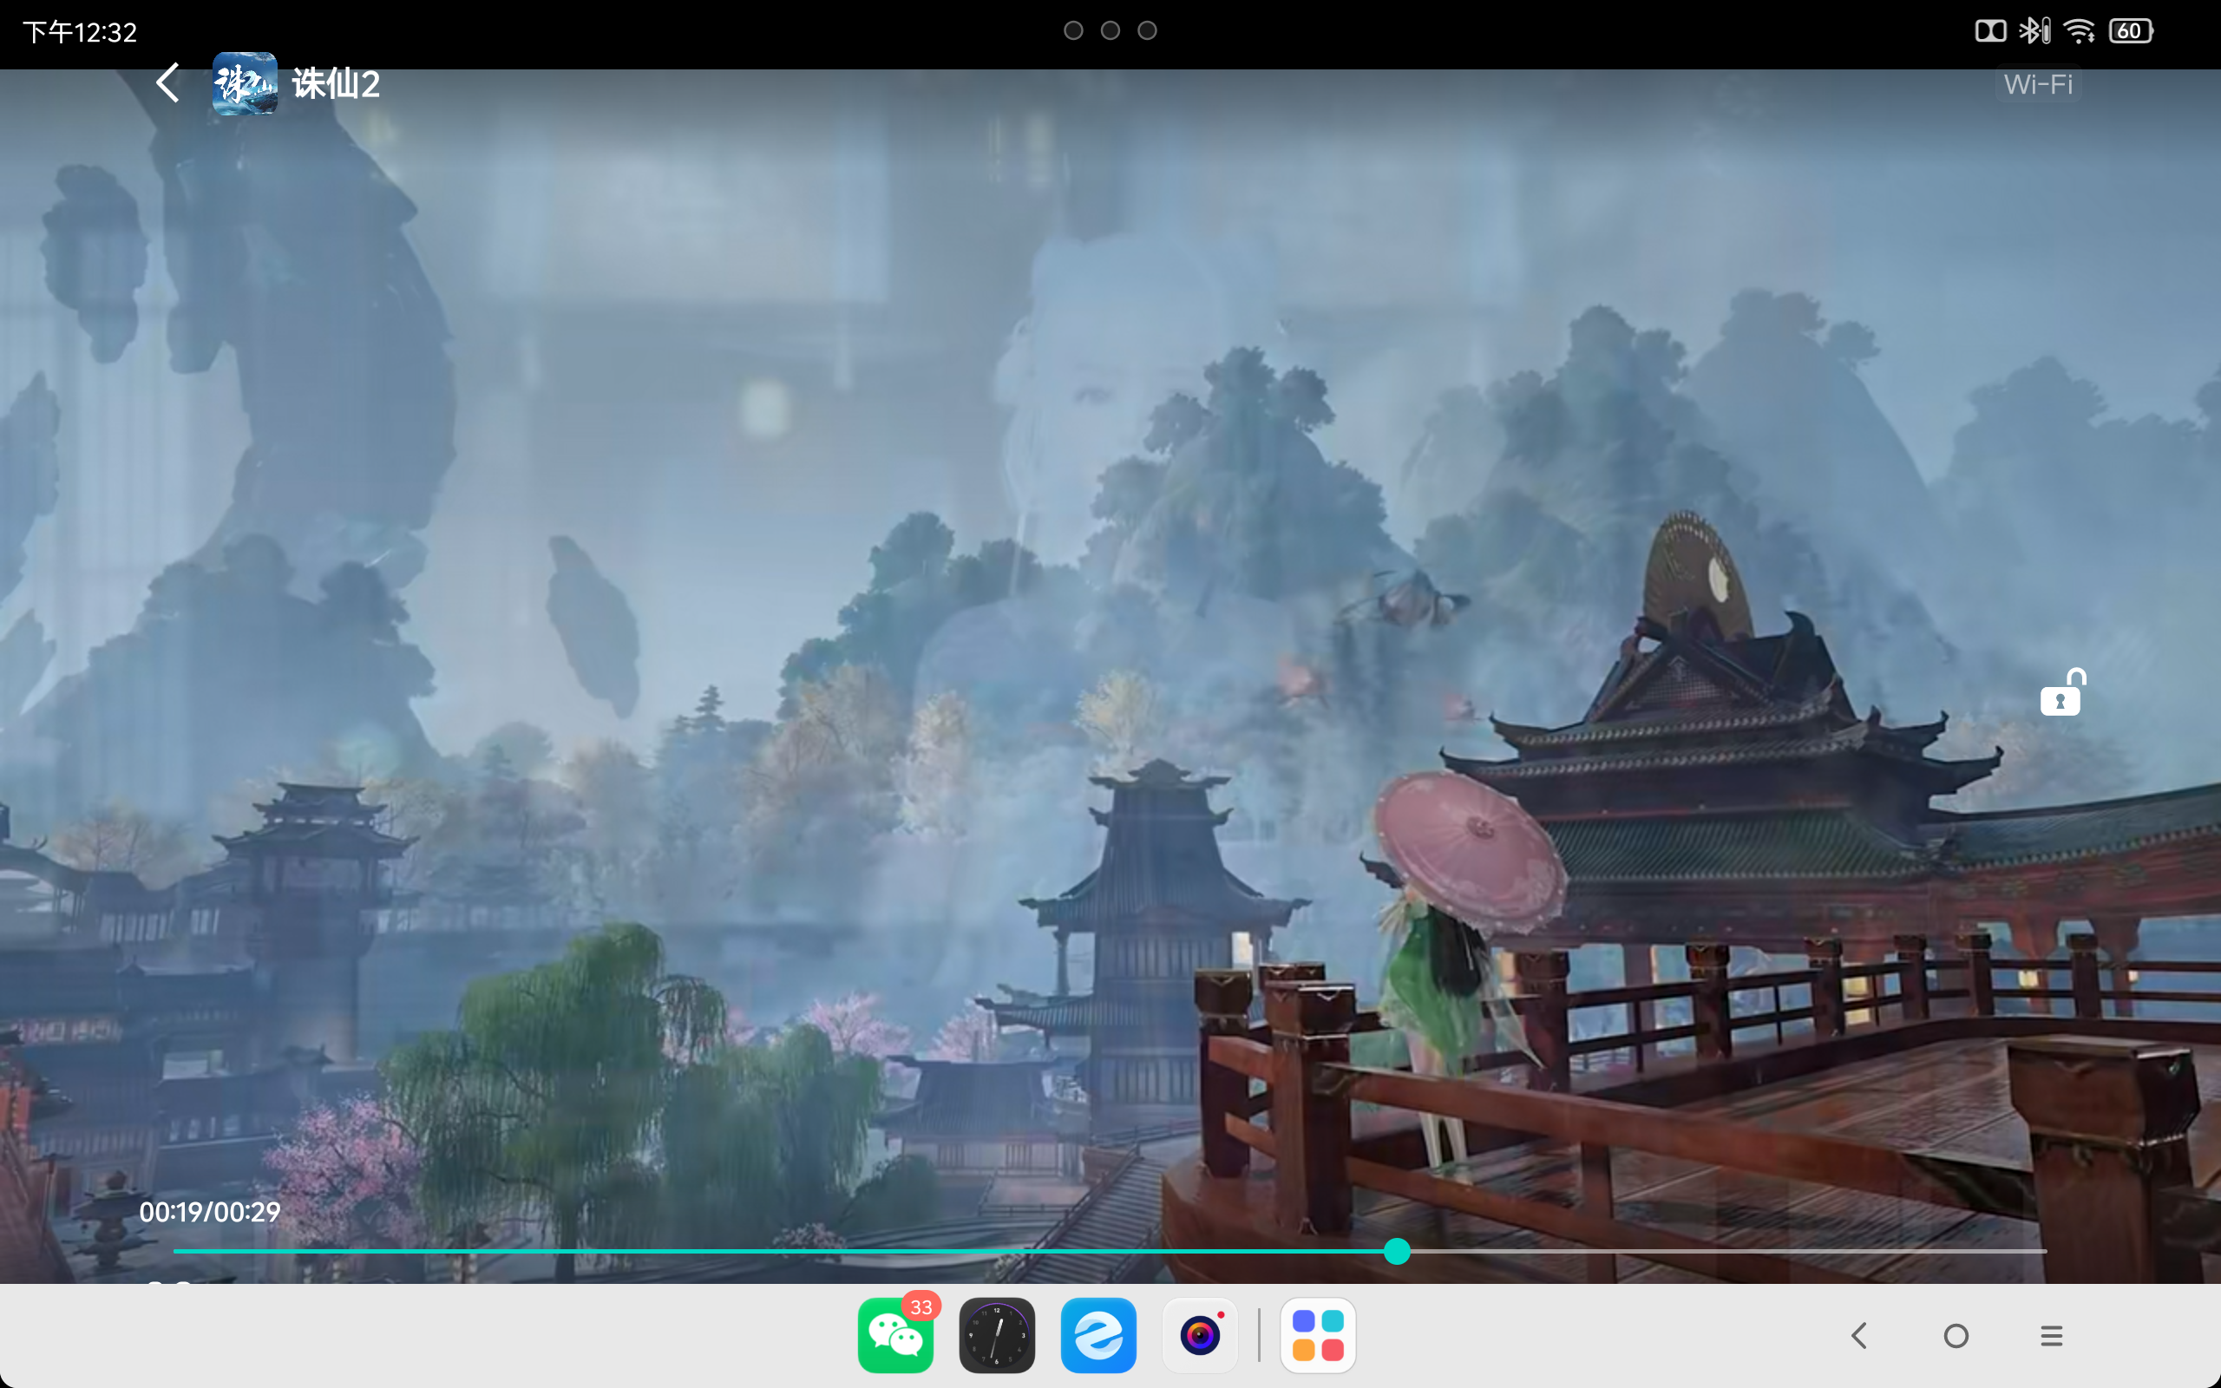Image resolution: width=2221 pixels, height=1388 pixels.
Task: Tap the split-screen status icon
Action: (1990, 31)
